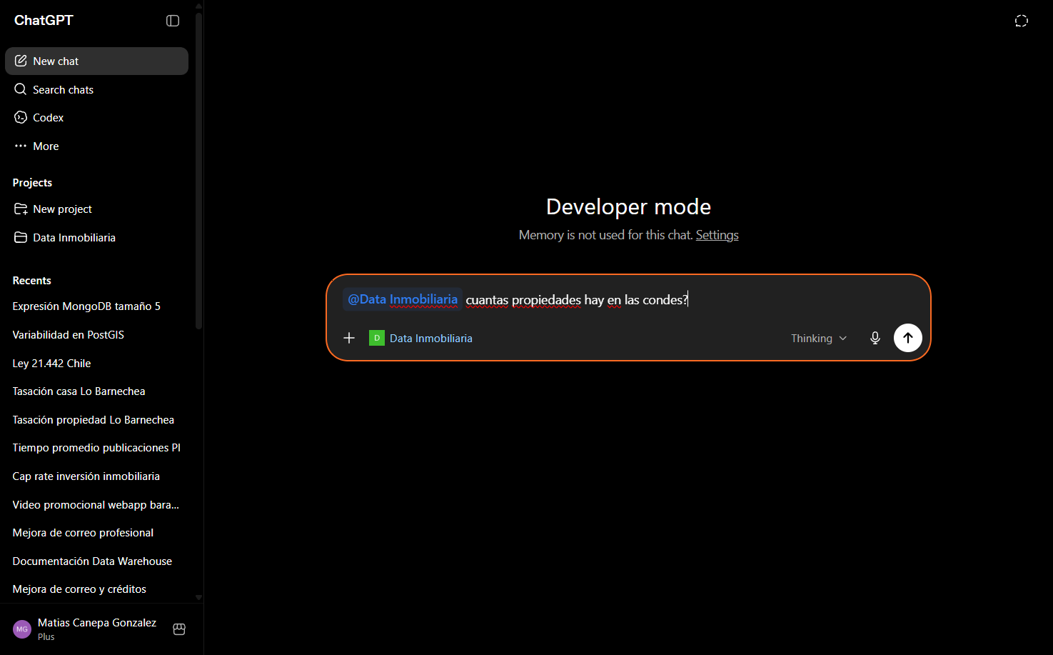Click the @Data Inmobiliaria mention chip
This screenshot has width=1053, height=655.
[x=403, y=299]
